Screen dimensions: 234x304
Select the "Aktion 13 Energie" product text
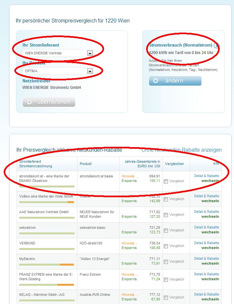95,259
